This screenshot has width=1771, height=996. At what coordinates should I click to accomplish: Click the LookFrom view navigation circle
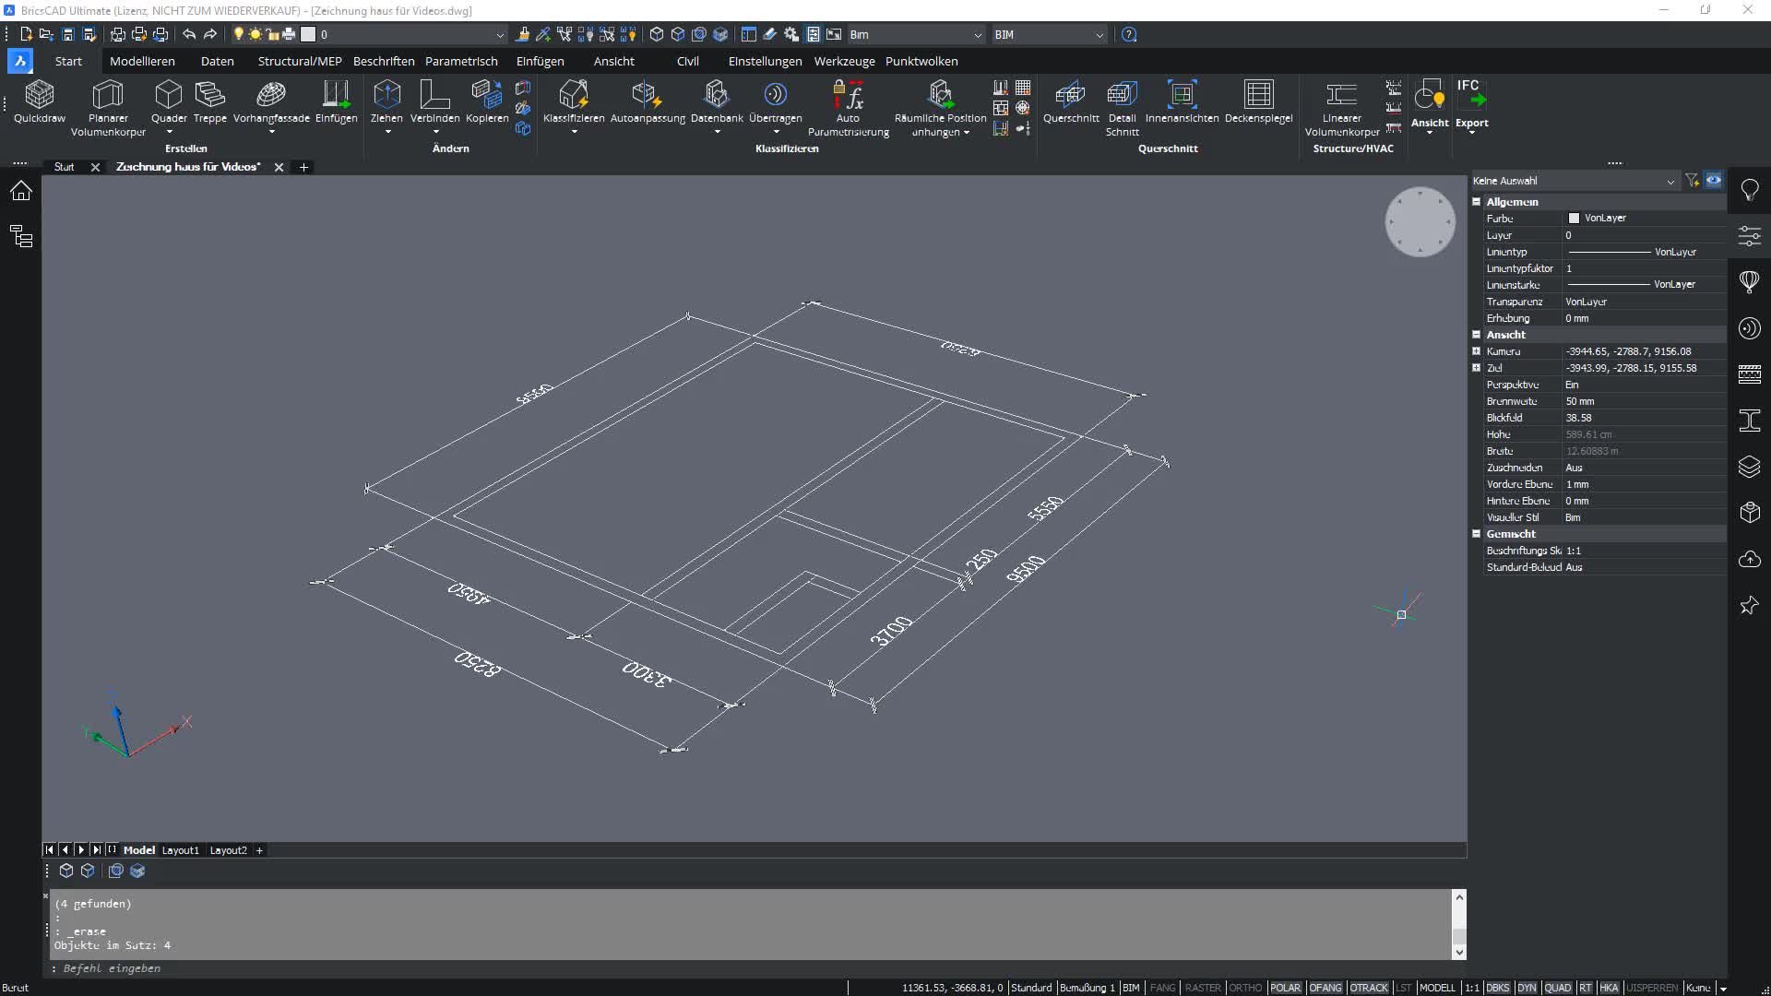1420,222
